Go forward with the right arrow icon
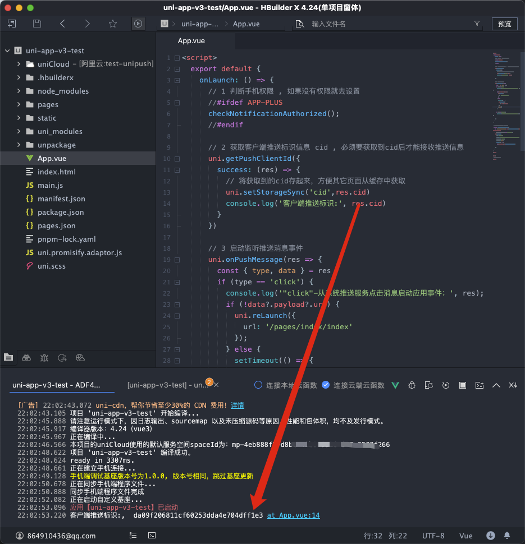Screen dimensions: 525x544 [87, 24]
